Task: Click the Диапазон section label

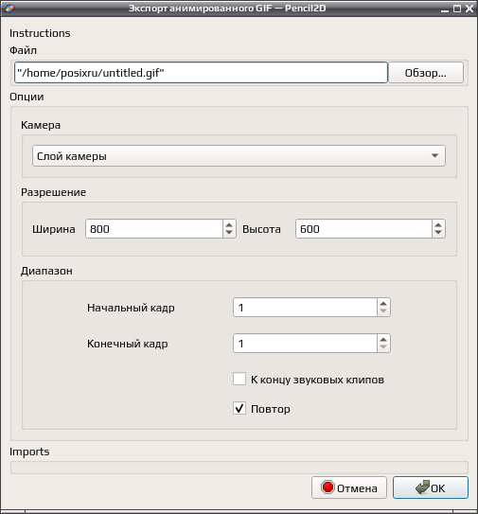Action: 46,271
